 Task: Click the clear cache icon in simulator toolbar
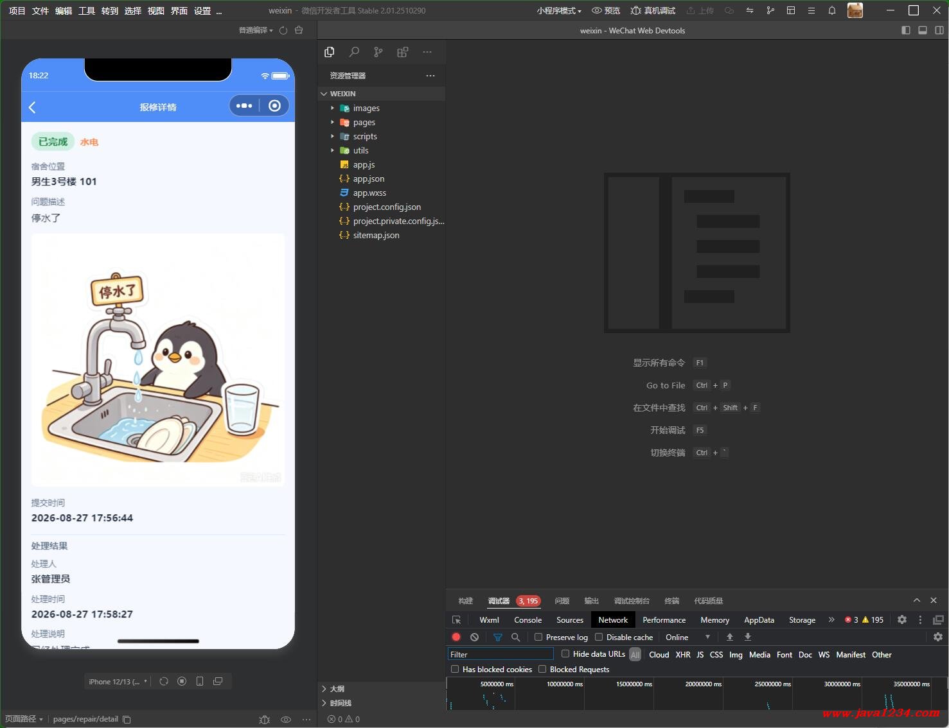point(299,30)
